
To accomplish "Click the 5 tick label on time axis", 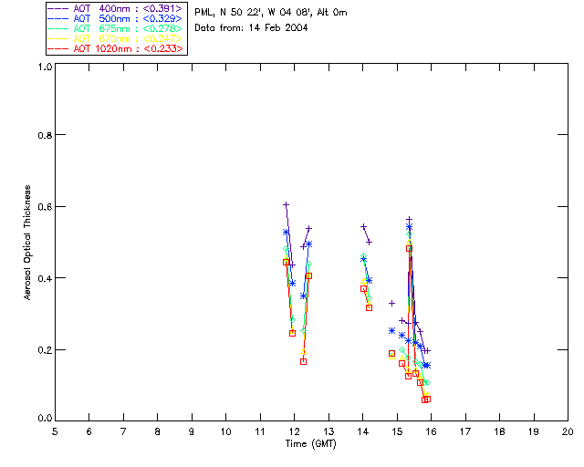I will click(55, 431).
